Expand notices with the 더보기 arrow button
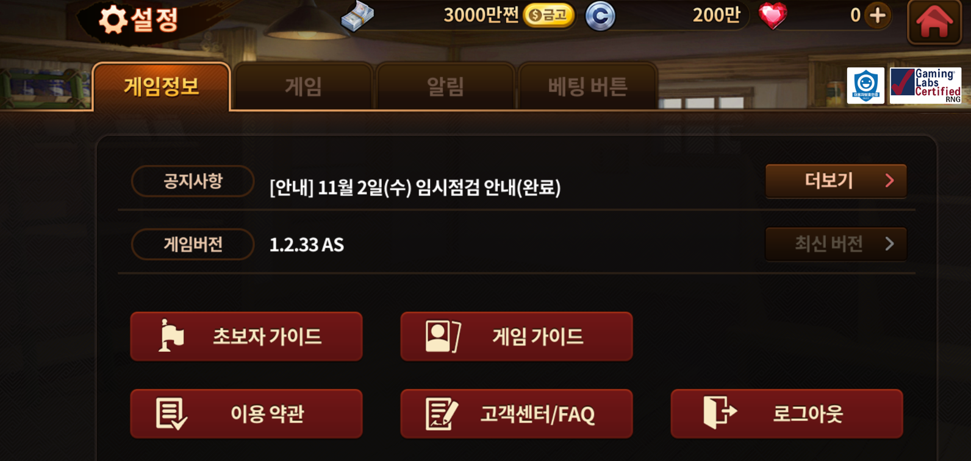Image resolution: width=971 pixels, height=461 pixels. point(836,181)
